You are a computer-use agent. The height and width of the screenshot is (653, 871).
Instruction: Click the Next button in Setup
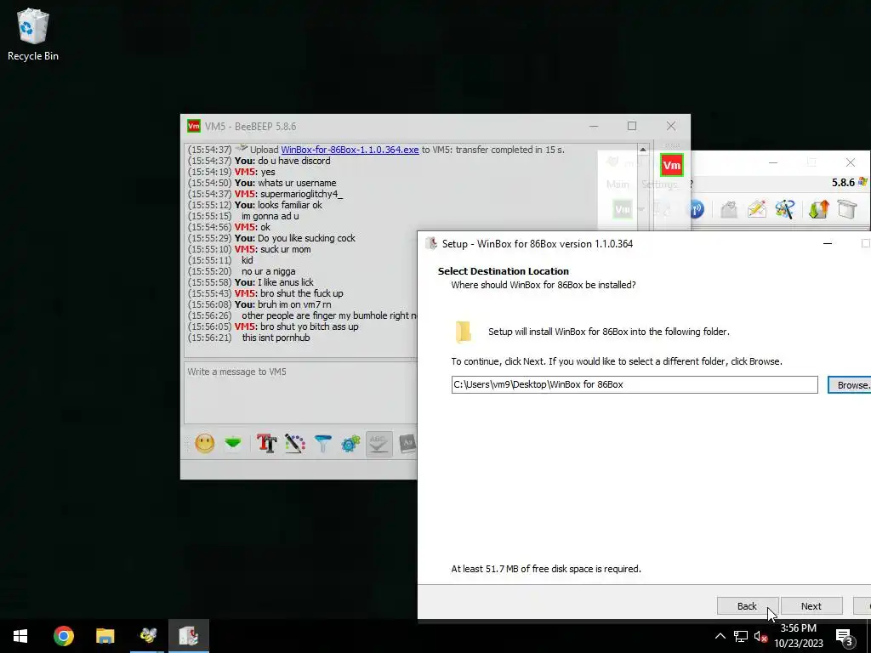point(811,605)
